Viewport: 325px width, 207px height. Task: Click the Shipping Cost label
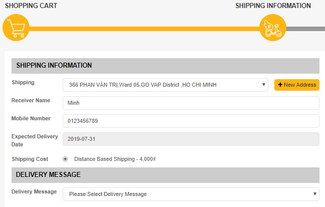coord(30,159)
